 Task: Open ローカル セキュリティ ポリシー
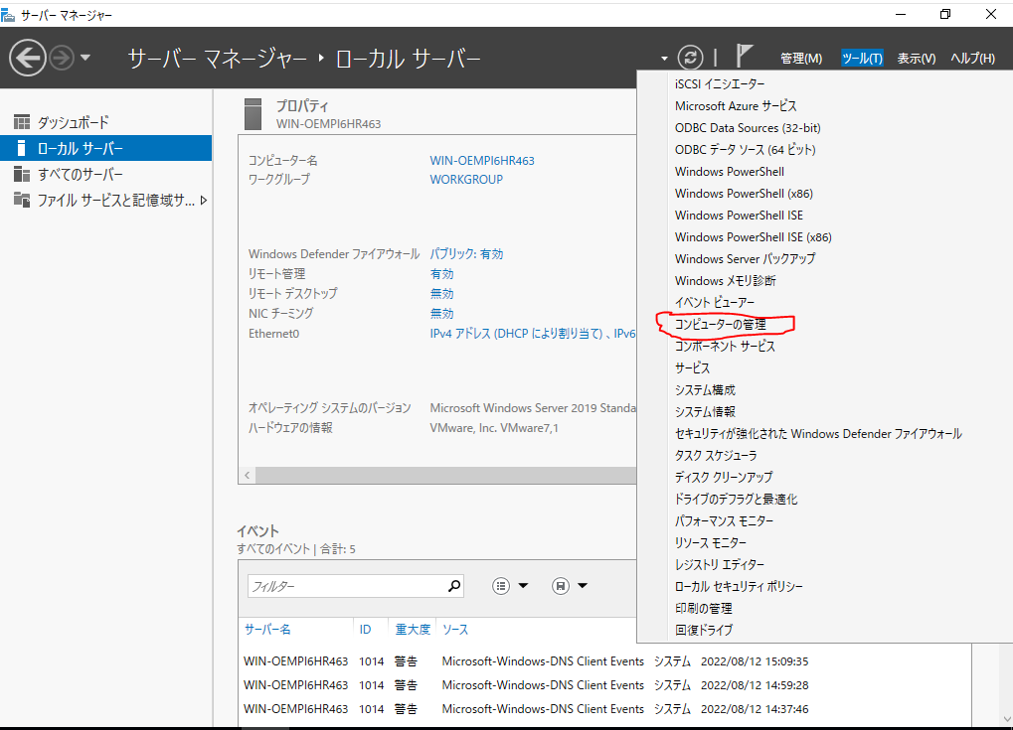click(739, 587)
